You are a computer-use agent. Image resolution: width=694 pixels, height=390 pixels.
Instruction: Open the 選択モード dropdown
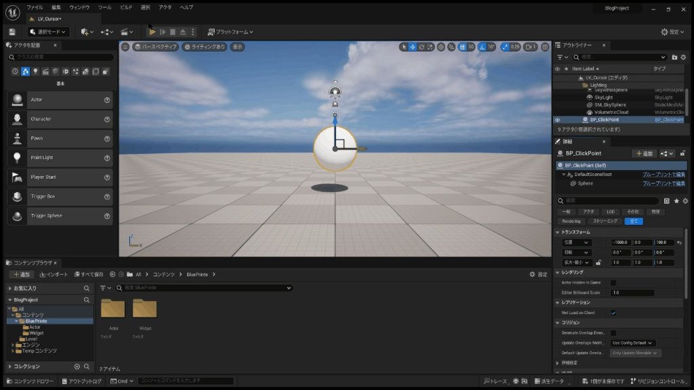click(48, 32)
